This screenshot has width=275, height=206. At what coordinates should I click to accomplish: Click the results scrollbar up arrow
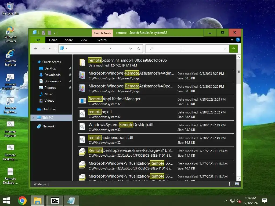pos(238,57)
